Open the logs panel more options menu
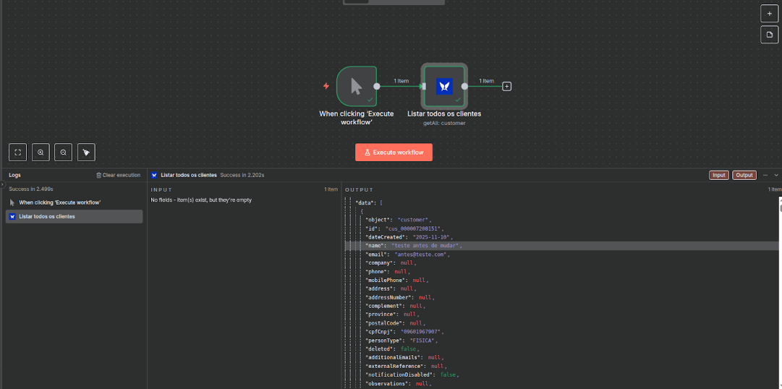 (x=765, y=175)
